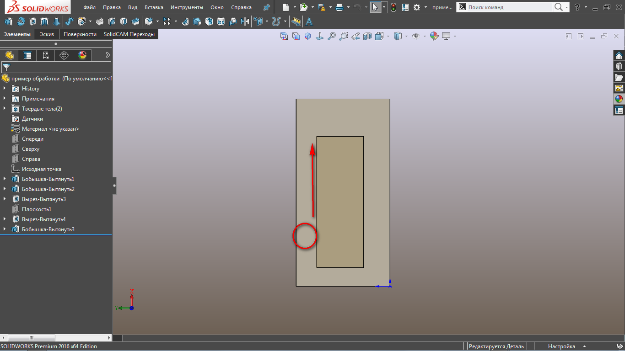
Task: Switch to the Эскиз tab
Action: click(x=47, y=34)
